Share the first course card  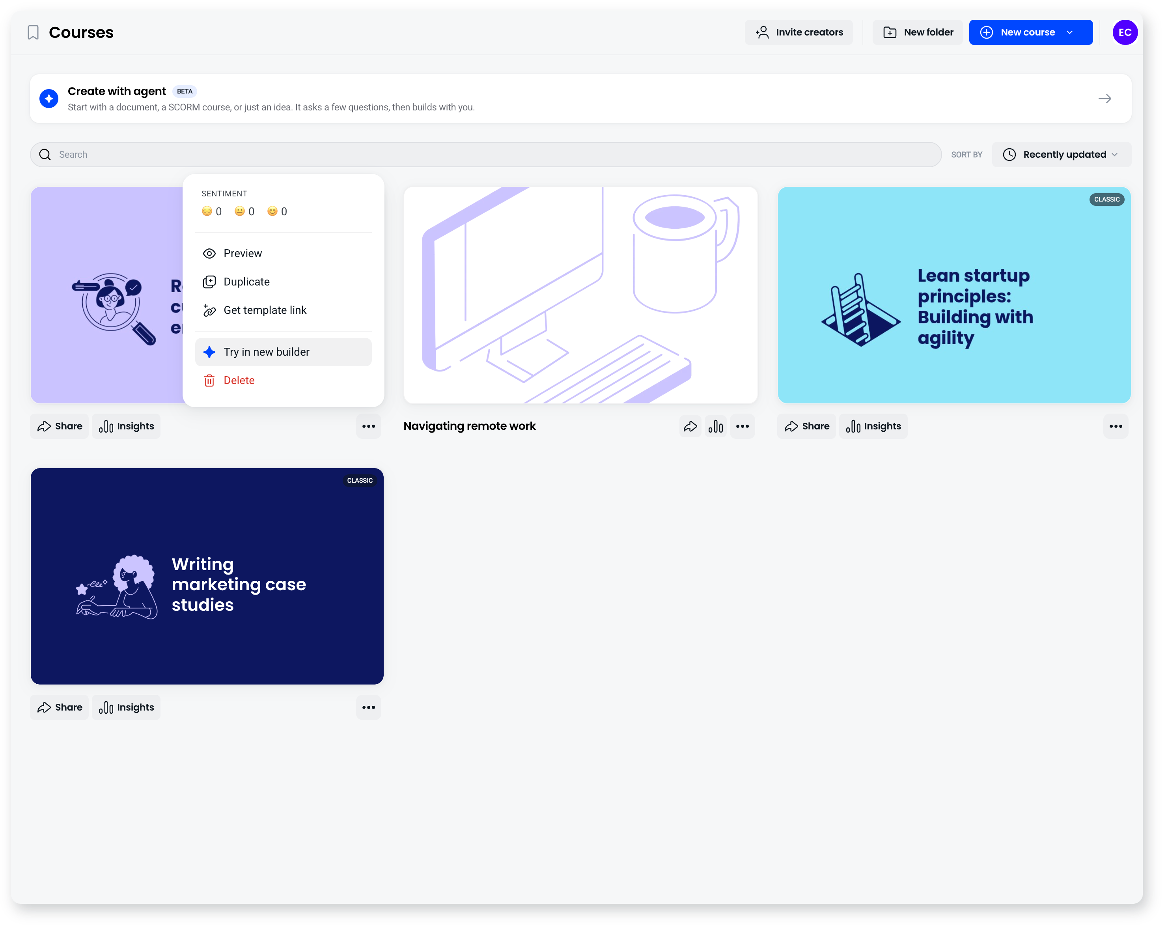[60, 426]
